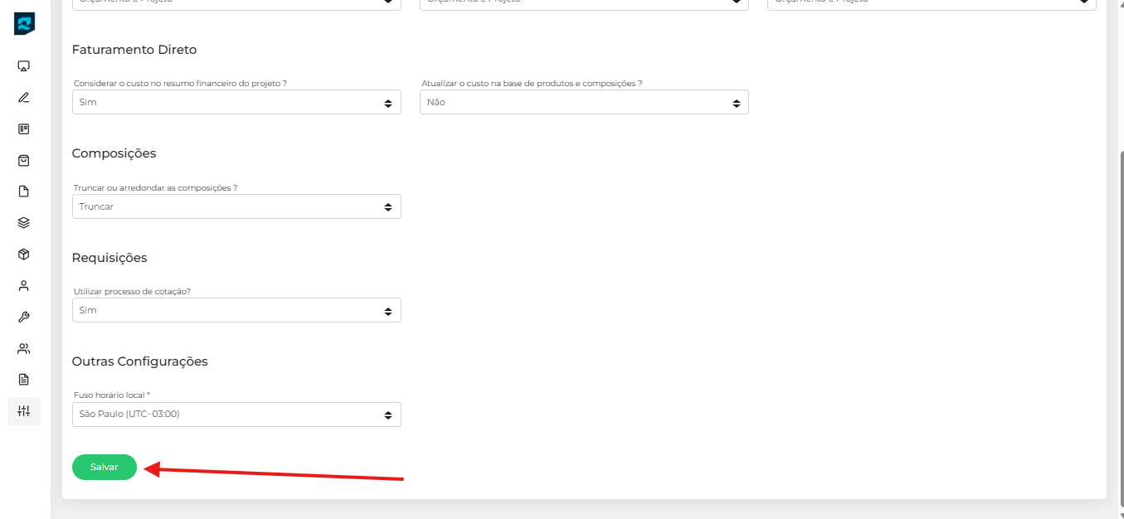Expand the 'Atualizar o custo na base' dropdown
This screenshot has width=1124, height=519.
[x=584, y=103]
